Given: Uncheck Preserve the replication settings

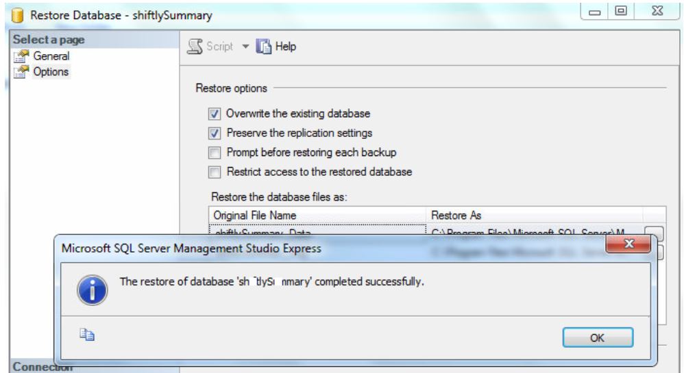Looking at the screenshot, I should [x=215, y=133].
